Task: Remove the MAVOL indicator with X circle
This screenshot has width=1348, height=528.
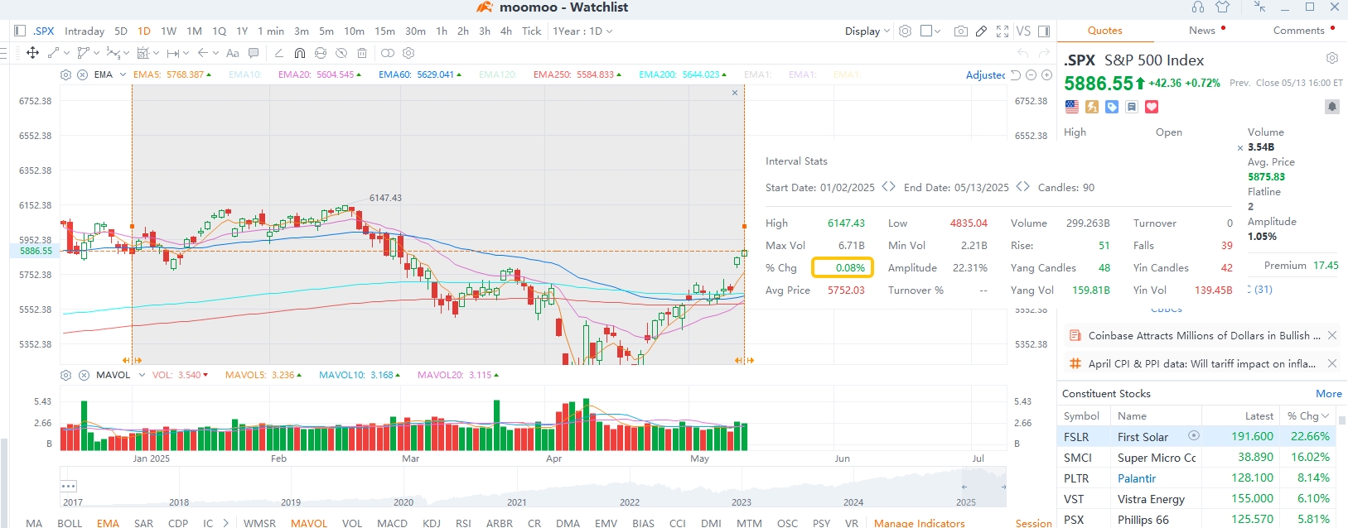Action: point(84,375)
